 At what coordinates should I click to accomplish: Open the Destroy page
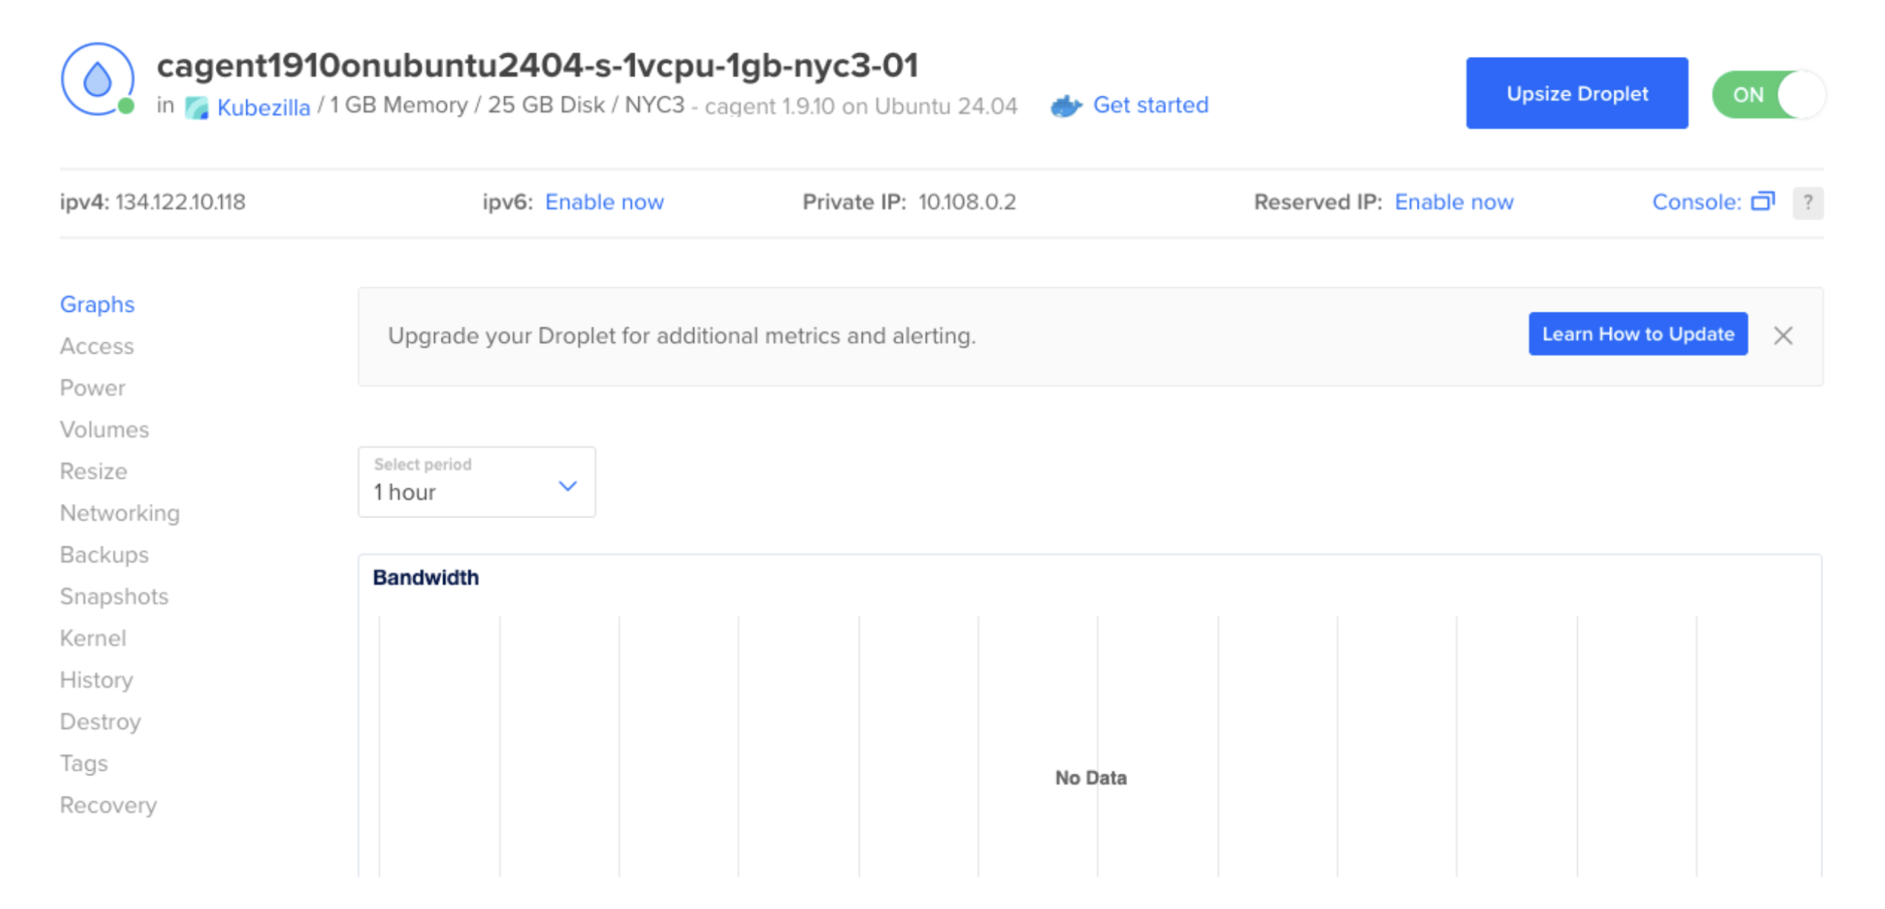[100, 721]
